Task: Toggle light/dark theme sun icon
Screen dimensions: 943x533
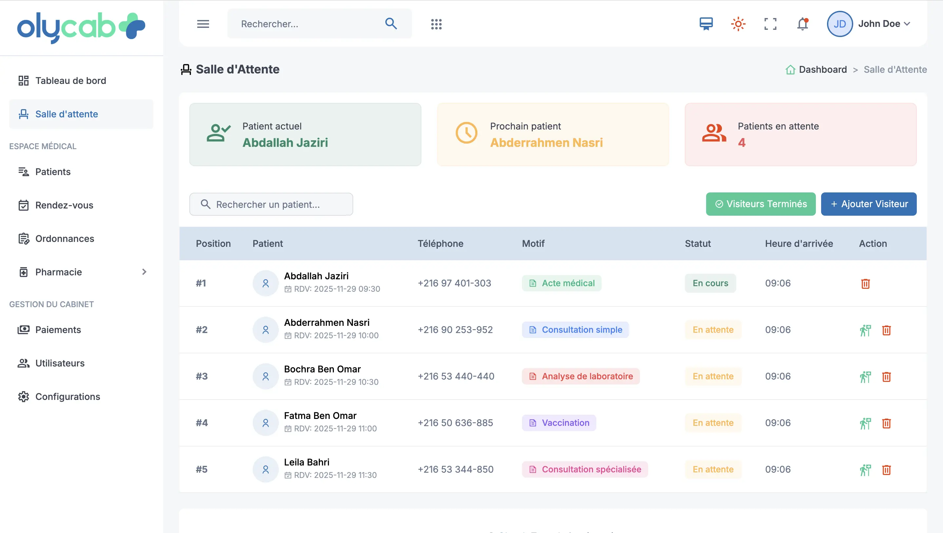Action: point(738,24)
